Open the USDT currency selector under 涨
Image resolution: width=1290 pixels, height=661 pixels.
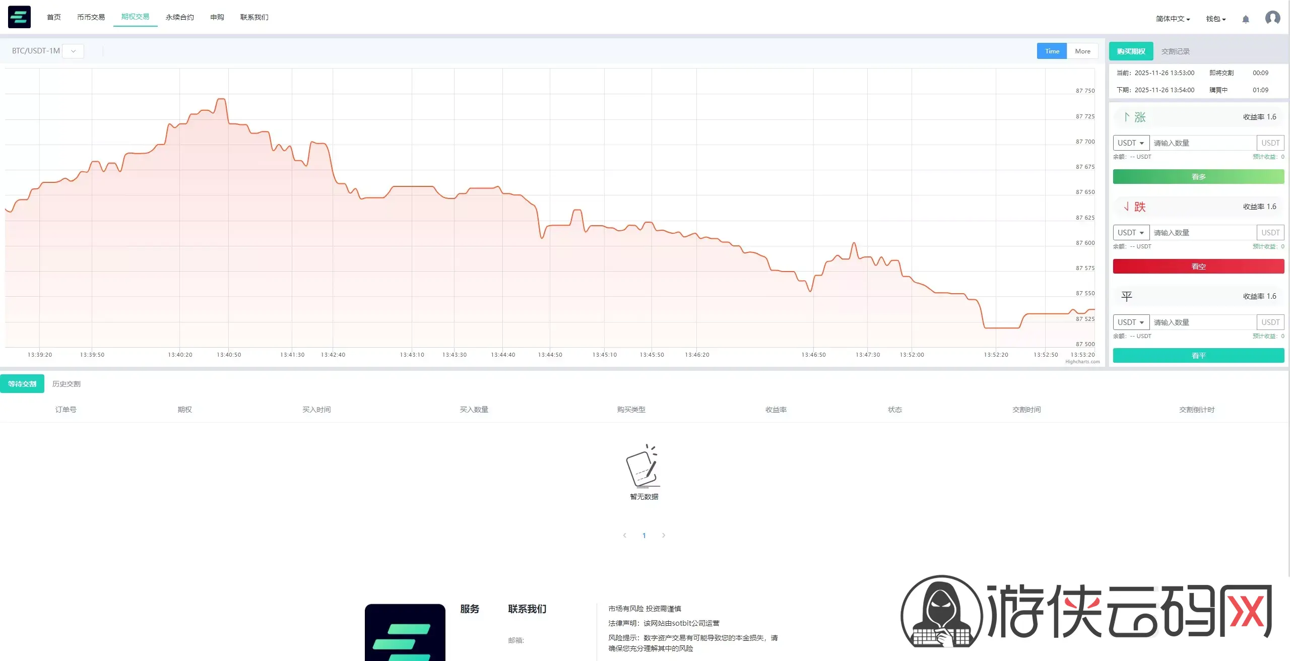1131,143
